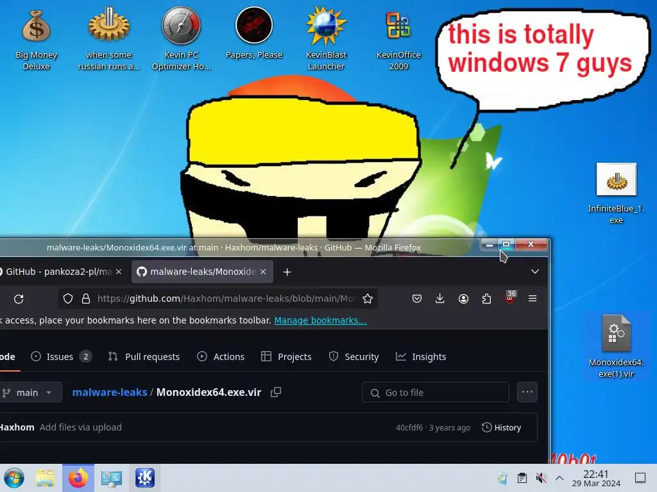Open the Manage bookmarks link
Image resolution: width=657 pixels, height=492 pixels.
point(321,320)
